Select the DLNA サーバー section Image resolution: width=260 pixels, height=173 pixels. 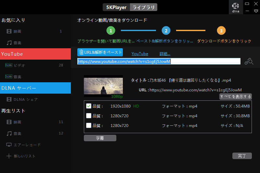(35, 88)
